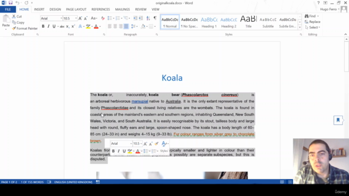The image size is (349, 196).
Task: Follow the marsupial hyperlink in document
Action: (x=140, y=101)
